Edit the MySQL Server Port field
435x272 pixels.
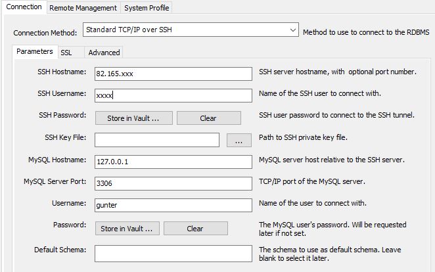(173, 183)
